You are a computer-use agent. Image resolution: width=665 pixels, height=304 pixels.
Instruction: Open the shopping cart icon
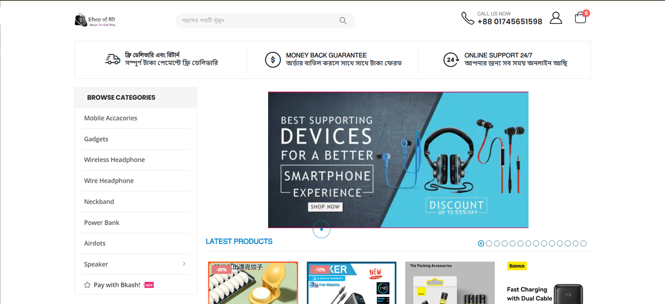[x=580, y=18]
